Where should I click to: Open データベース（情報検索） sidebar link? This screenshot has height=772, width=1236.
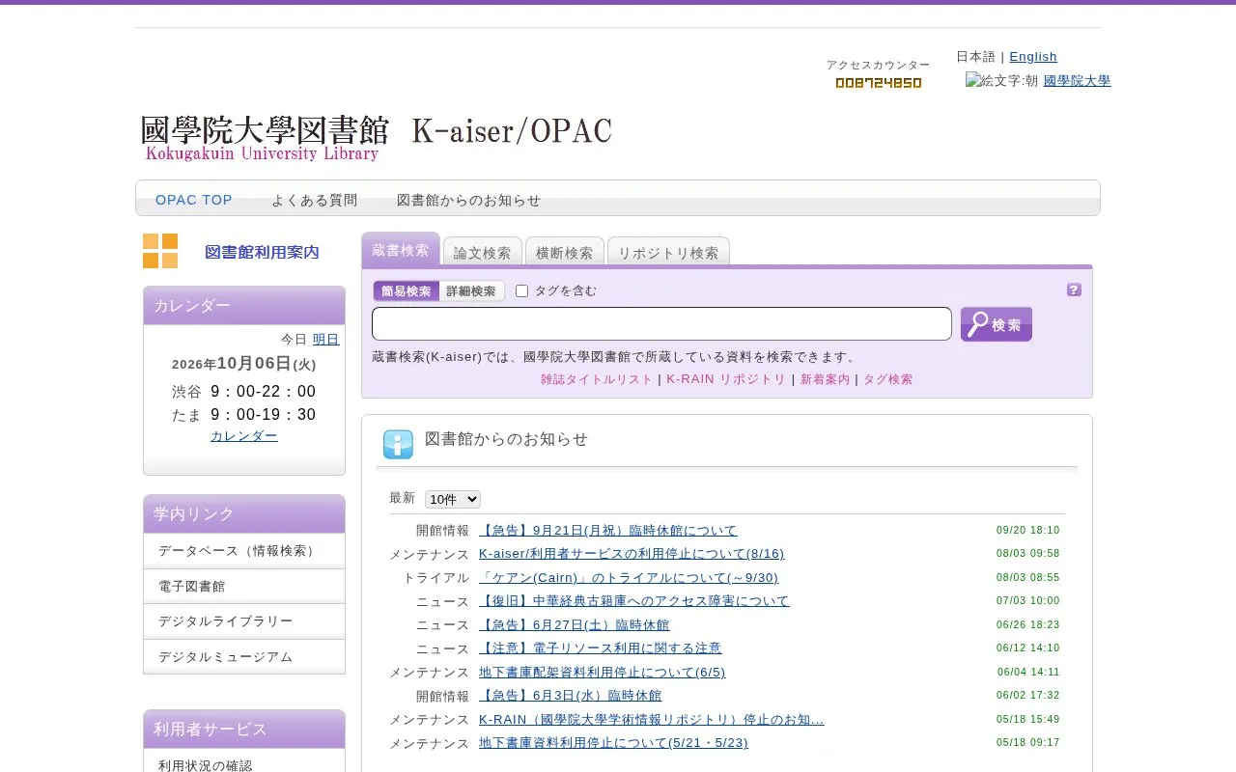[x=244, y=551]
